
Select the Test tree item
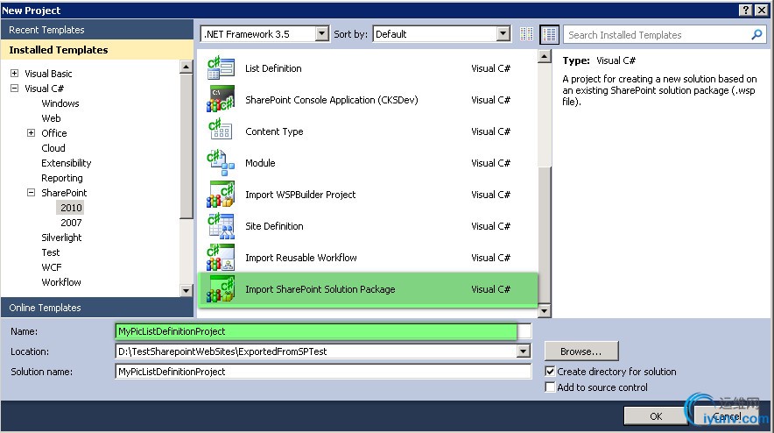pyautogui.click(x=51, y=252)
